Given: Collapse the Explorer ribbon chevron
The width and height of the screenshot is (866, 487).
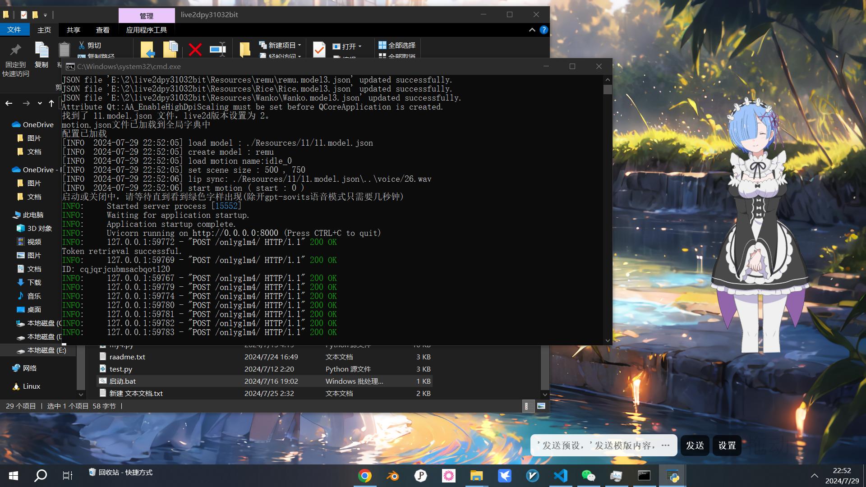Looking at the screenshot, I should [532, 30].
